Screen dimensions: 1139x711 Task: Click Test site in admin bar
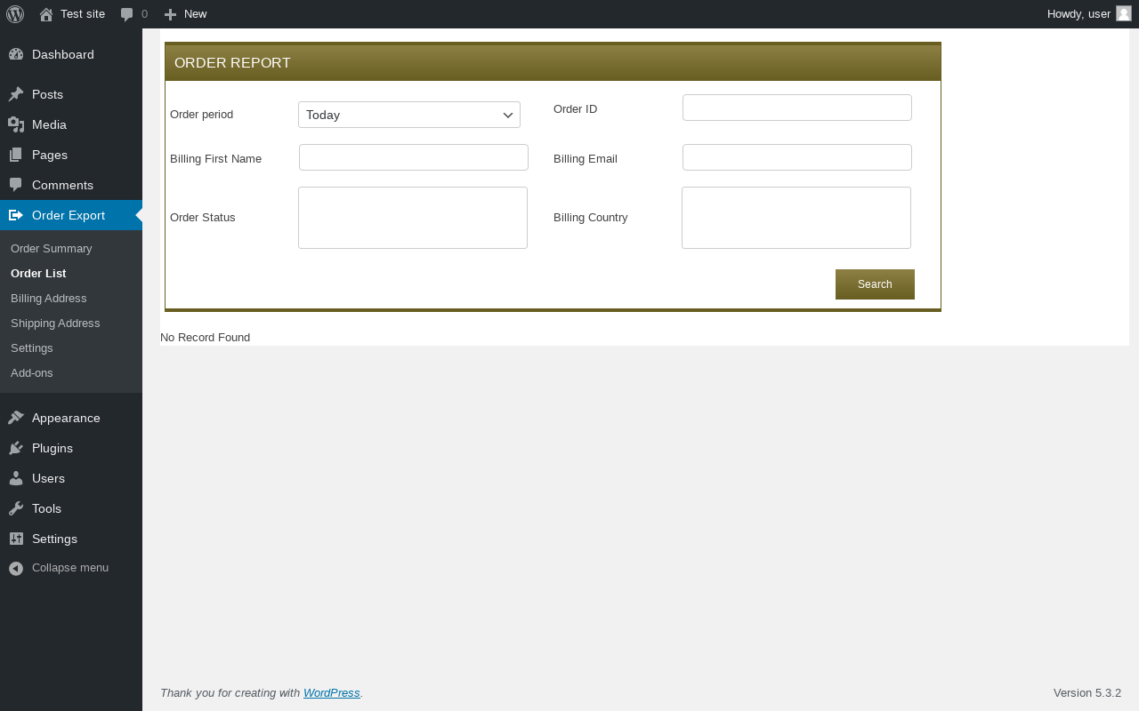coord(83,14)
